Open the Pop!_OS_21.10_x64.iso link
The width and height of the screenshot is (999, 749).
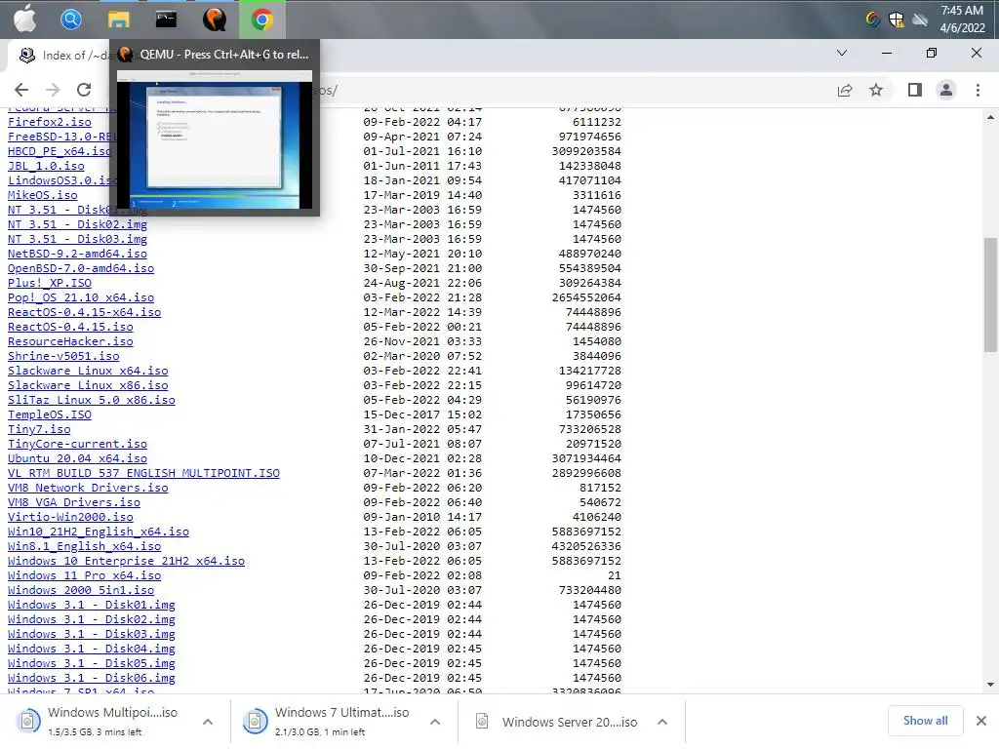81,297
